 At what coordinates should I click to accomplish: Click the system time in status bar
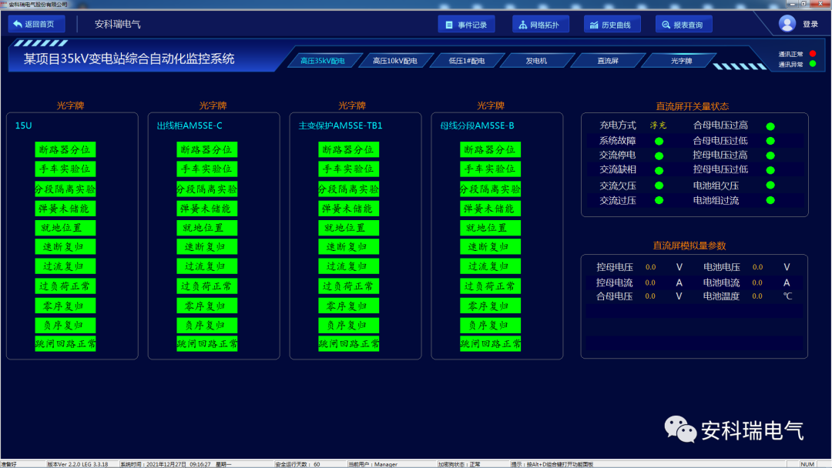(x=176, y=464)
